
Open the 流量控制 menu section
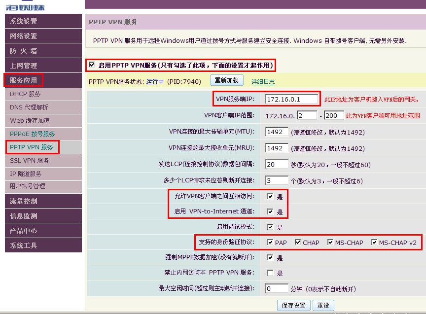(43, 201)
